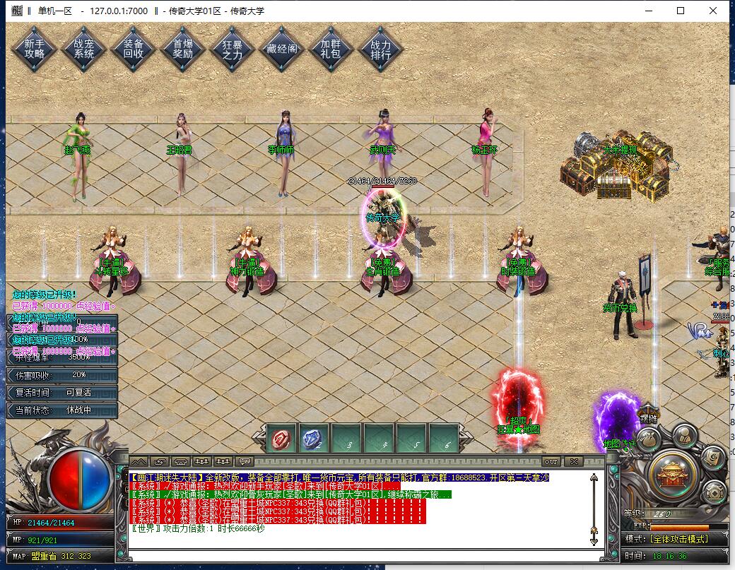Screen dimensions: 735x570
Task: Click the second chat toolbar icon with arrow
Action: click(x=160, y=462)
